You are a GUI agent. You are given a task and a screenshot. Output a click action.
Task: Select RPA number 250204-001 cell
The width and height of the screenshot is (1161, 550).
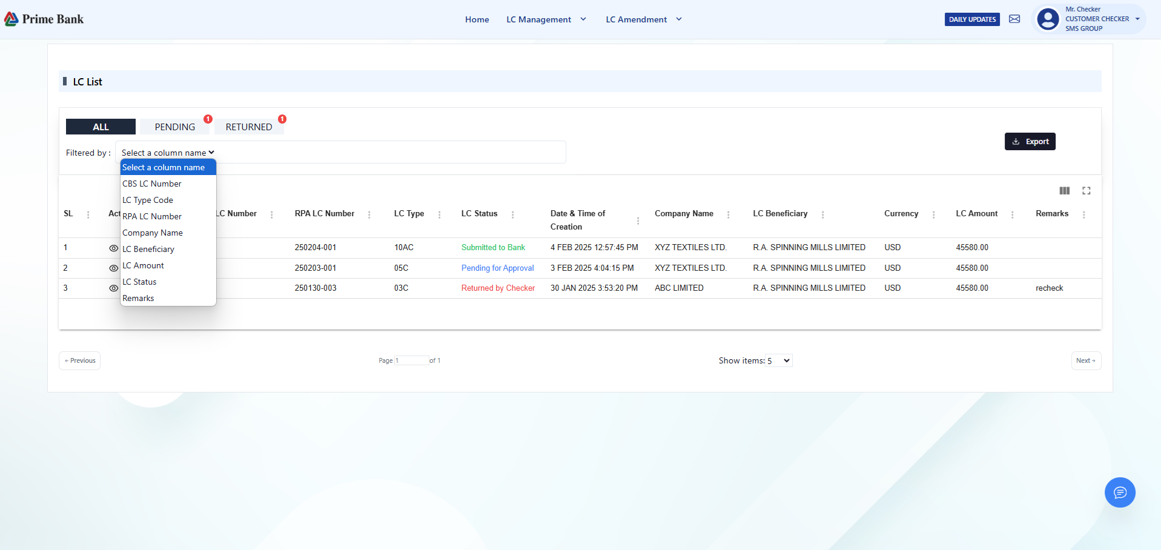click(316, 248)
